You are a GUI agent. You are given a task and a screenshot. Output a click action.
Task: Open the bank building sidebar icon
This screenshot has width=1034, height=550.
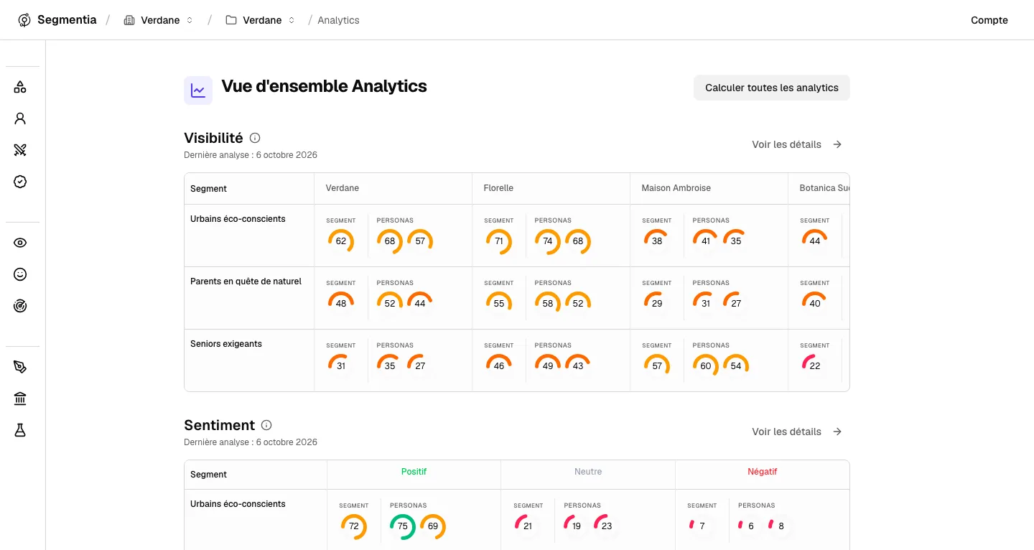pyautogui.click(x=20, y=398)
